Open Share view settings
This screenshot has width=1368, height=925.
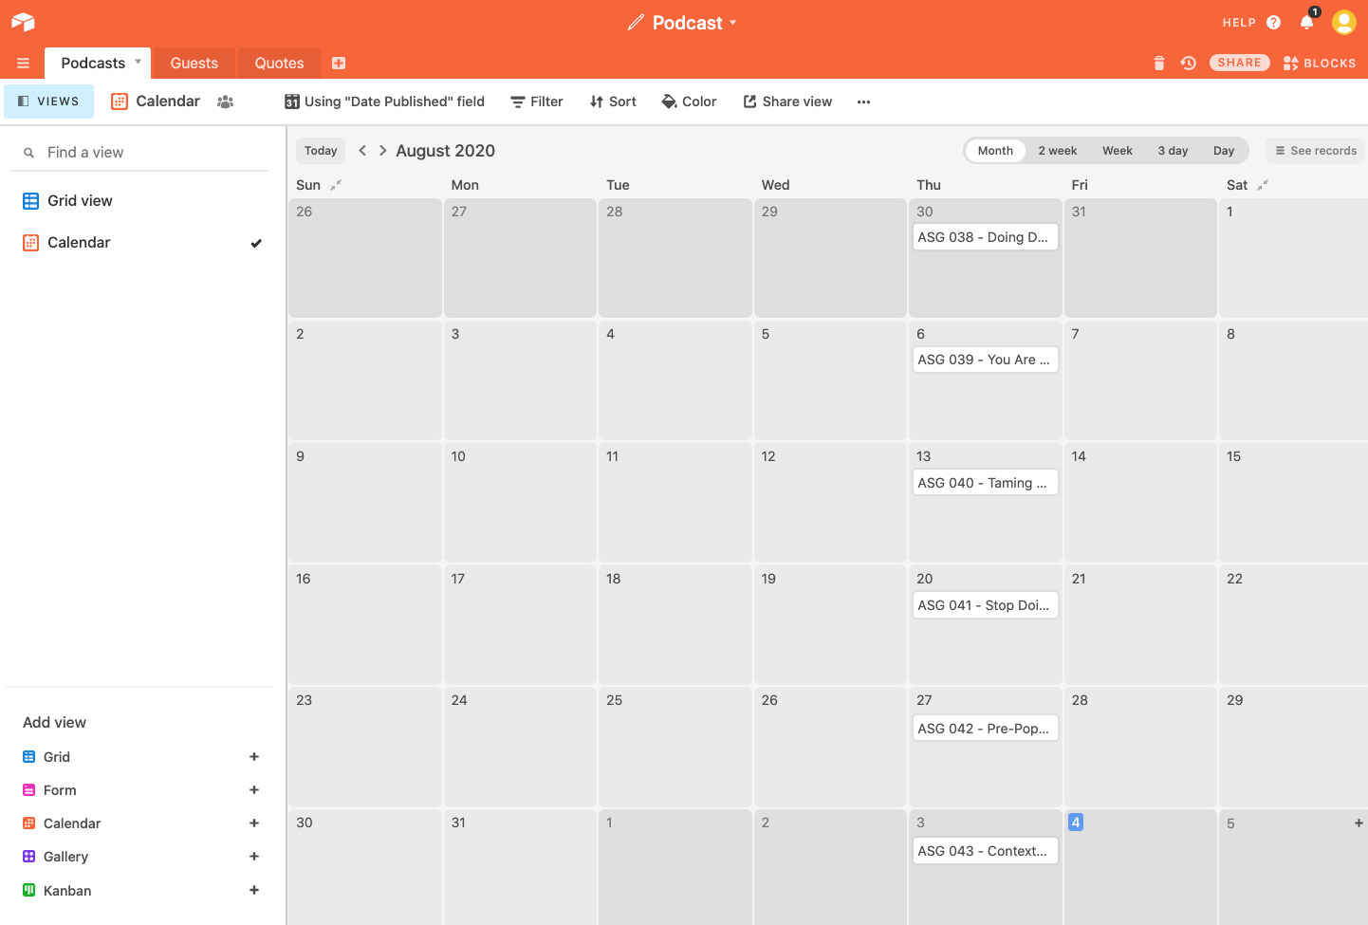[x=786, y=102]
